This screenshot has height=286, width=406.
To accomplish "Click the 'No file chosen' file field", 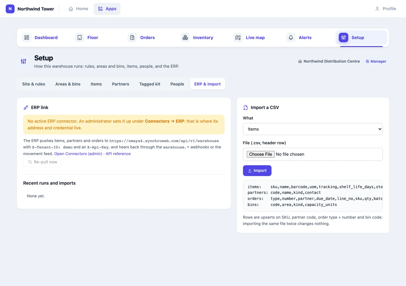I will click(x=313, y=154).
